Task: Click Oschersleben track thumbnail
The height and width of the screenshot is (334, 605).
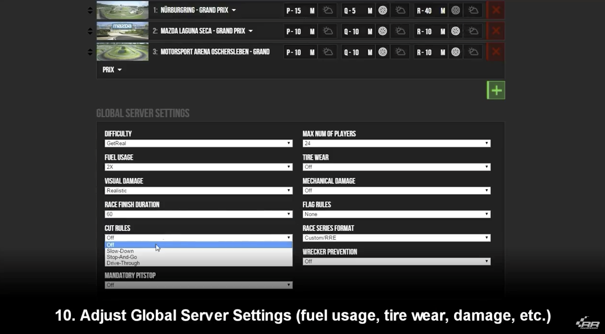Action: (123, 52)
